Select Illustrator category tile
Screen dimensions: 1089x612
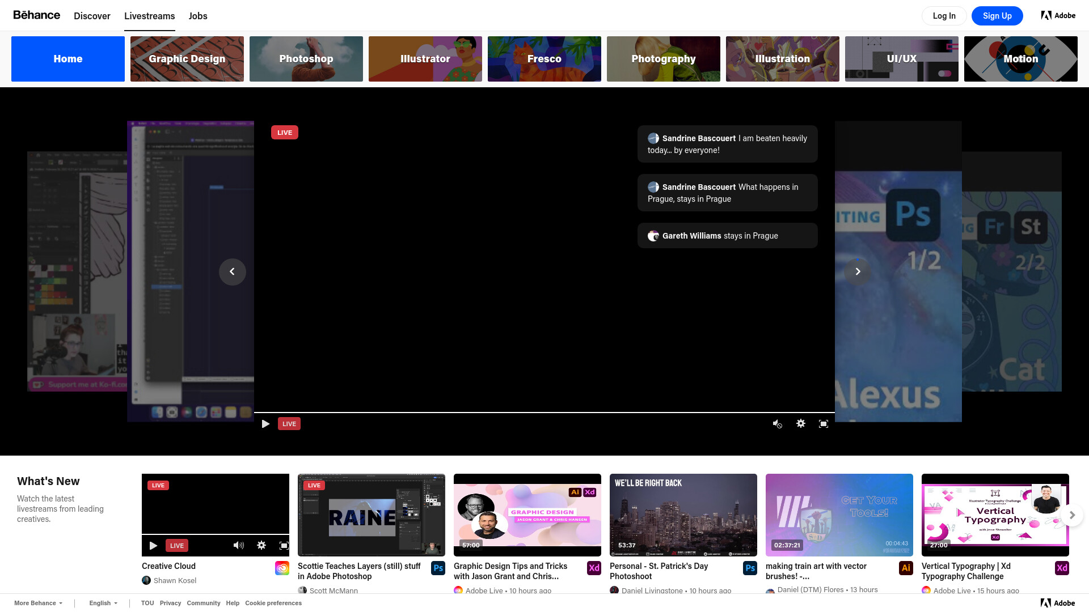point(425,59)
